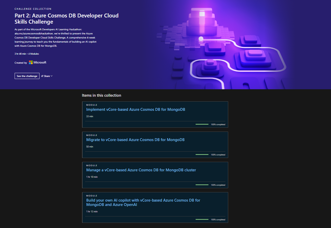Click the '1 hr 10 min' duration text
This screenshot has width=331, height=228.
(x=92, y=177)
